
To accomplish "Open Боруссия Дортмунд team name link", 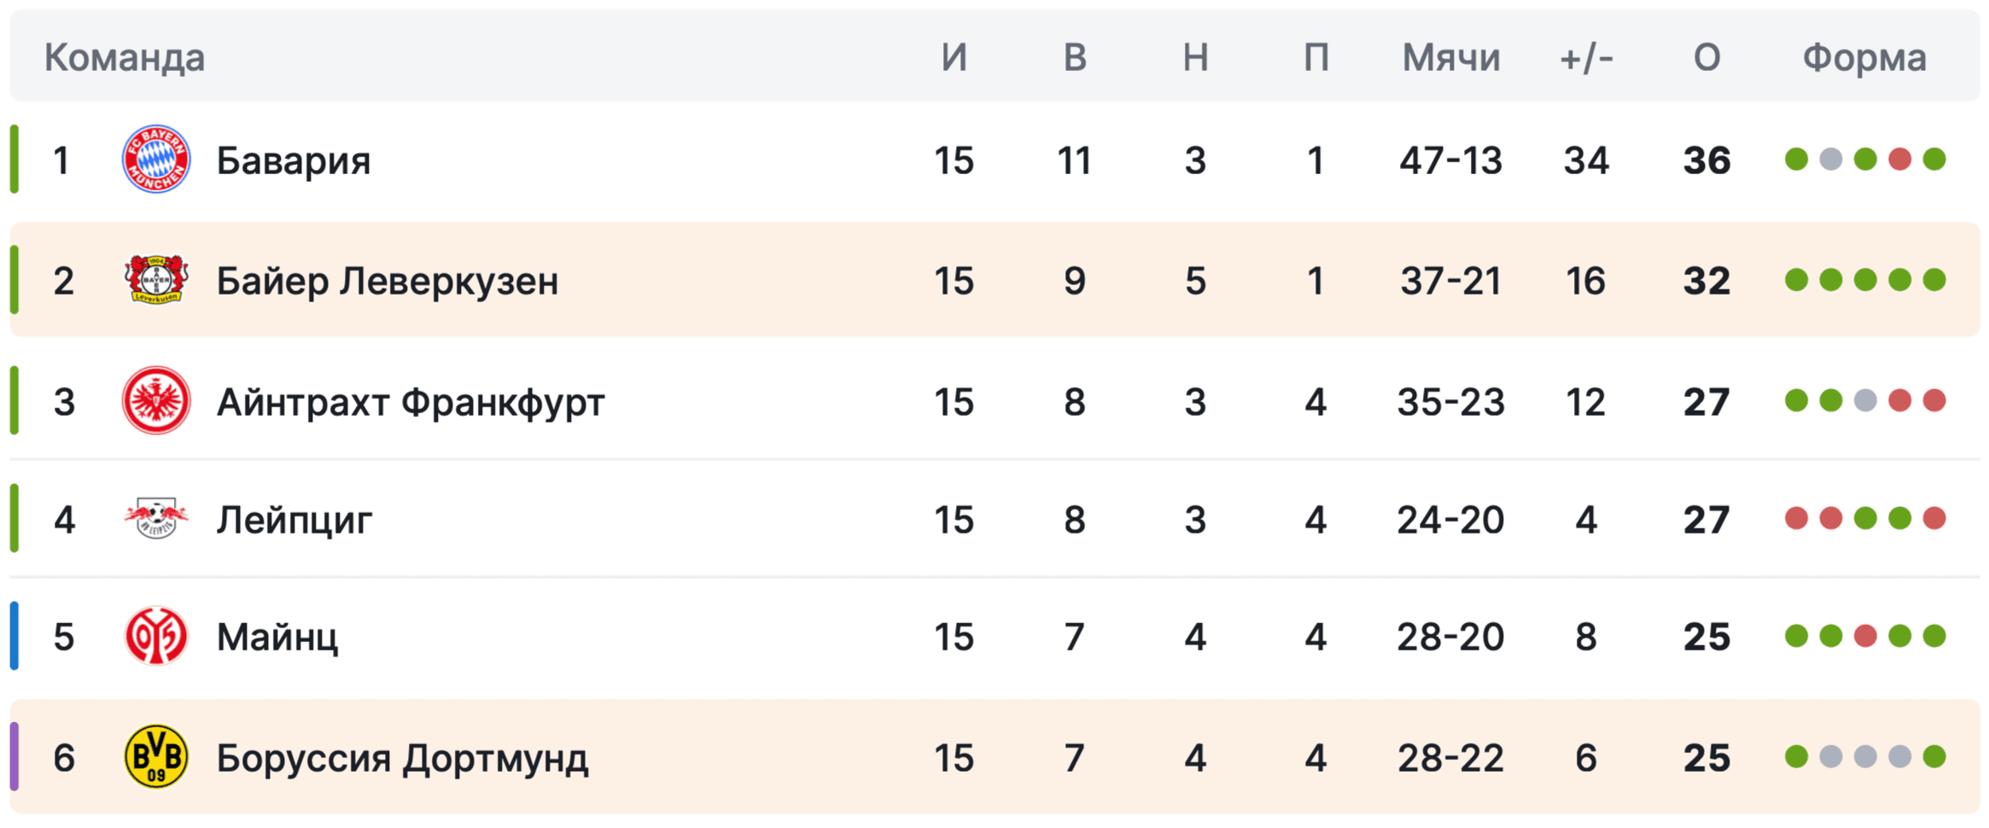I will [402, 758].
